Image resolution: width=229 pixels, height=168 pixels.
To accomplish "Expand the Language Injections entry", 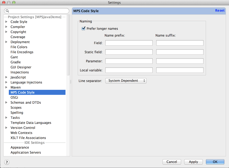I will (6, 82).
